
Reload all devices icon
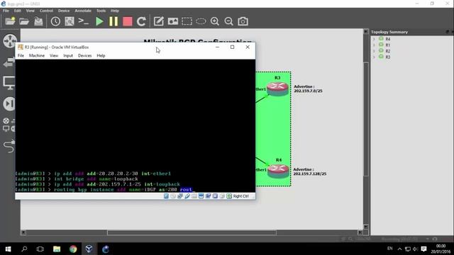141,21
